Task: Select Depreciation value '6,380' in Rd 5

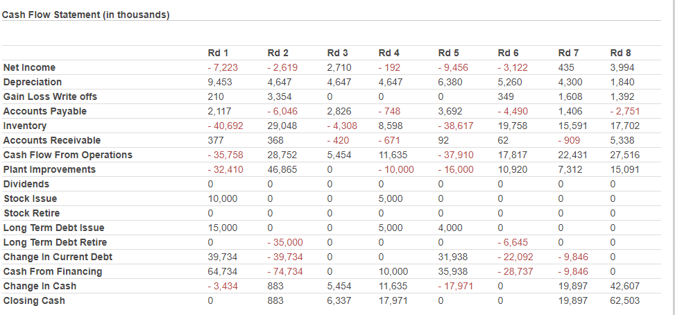Action: (x=450, y=82)
